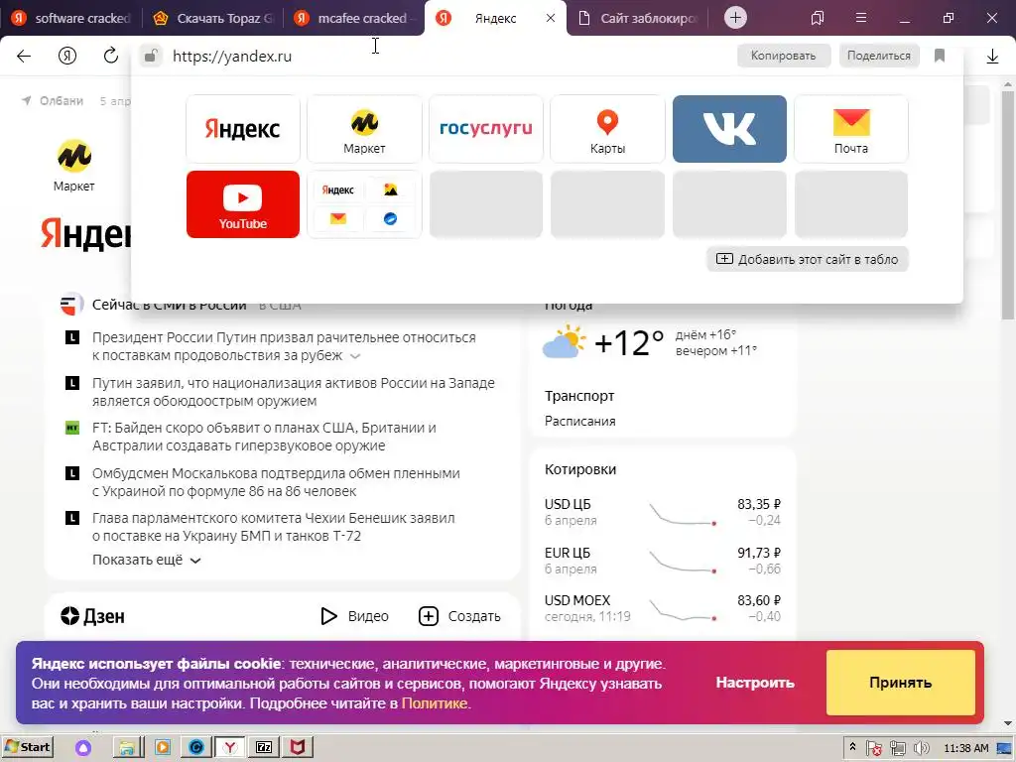Open the EUR ЦБ quote row
This screenshot has width=1016, height=762.
662,561
